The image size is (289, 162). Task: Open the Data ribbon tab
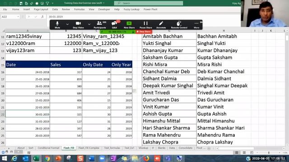click(x=55, y=9)
